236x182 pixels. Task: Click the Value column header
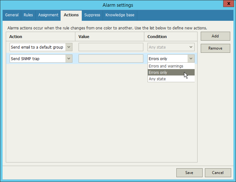tap(110, 37)
